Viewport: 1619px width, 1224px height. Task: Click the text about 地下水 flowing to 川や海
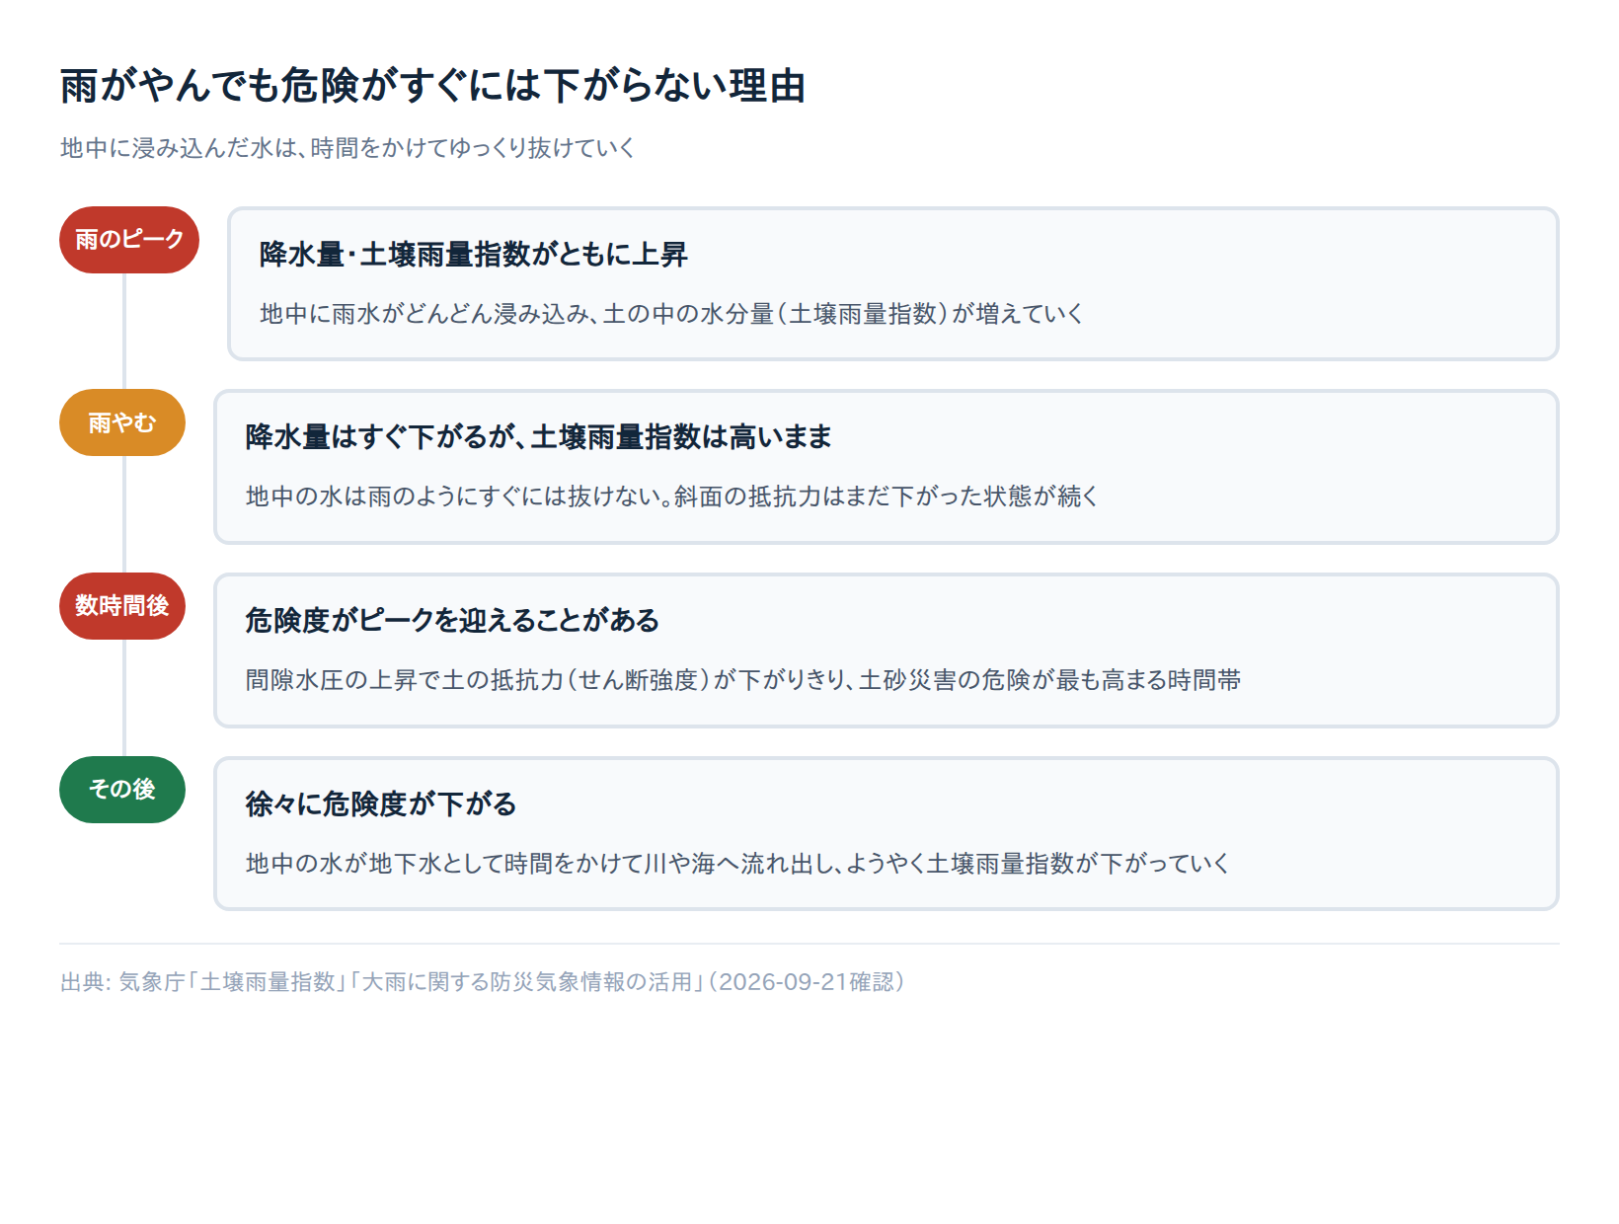(x=737, y=863)
